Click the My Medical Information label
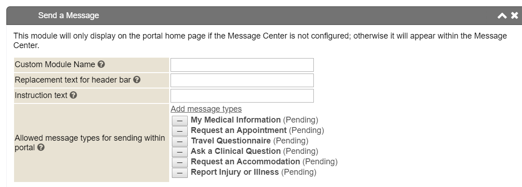 click(235, 120)
